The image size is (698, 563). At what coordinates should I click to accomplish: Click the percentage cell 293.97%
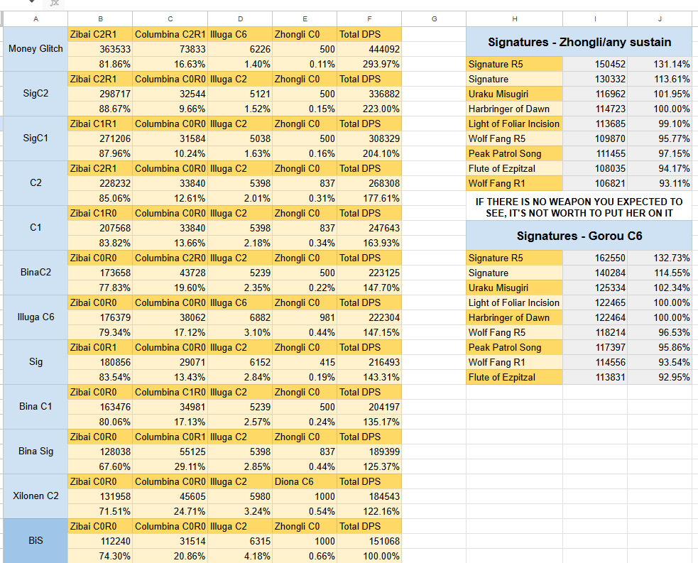pos(369,64)
